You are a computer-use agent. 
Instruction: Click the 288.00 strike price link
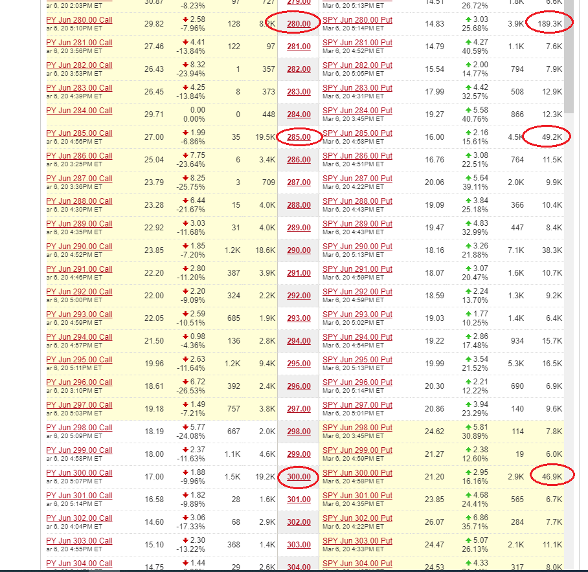(299, 205)
